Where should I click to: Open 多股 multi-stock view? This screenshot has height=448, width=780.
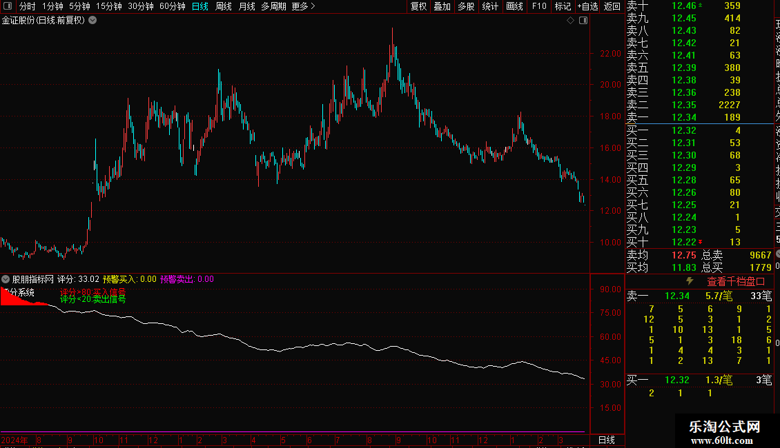(466, 6)
